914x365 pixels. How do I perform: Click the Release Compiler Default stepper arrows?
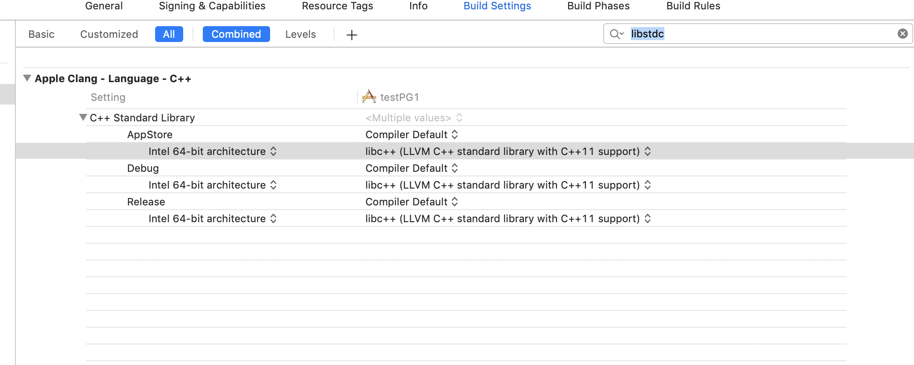(454, 202)
